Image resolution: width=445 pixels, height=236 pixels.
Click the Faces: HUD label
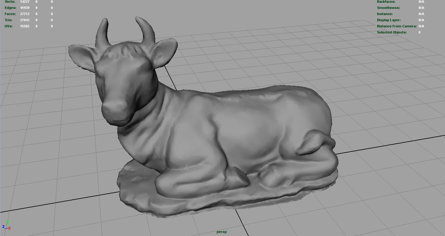[x=10, y=14]
